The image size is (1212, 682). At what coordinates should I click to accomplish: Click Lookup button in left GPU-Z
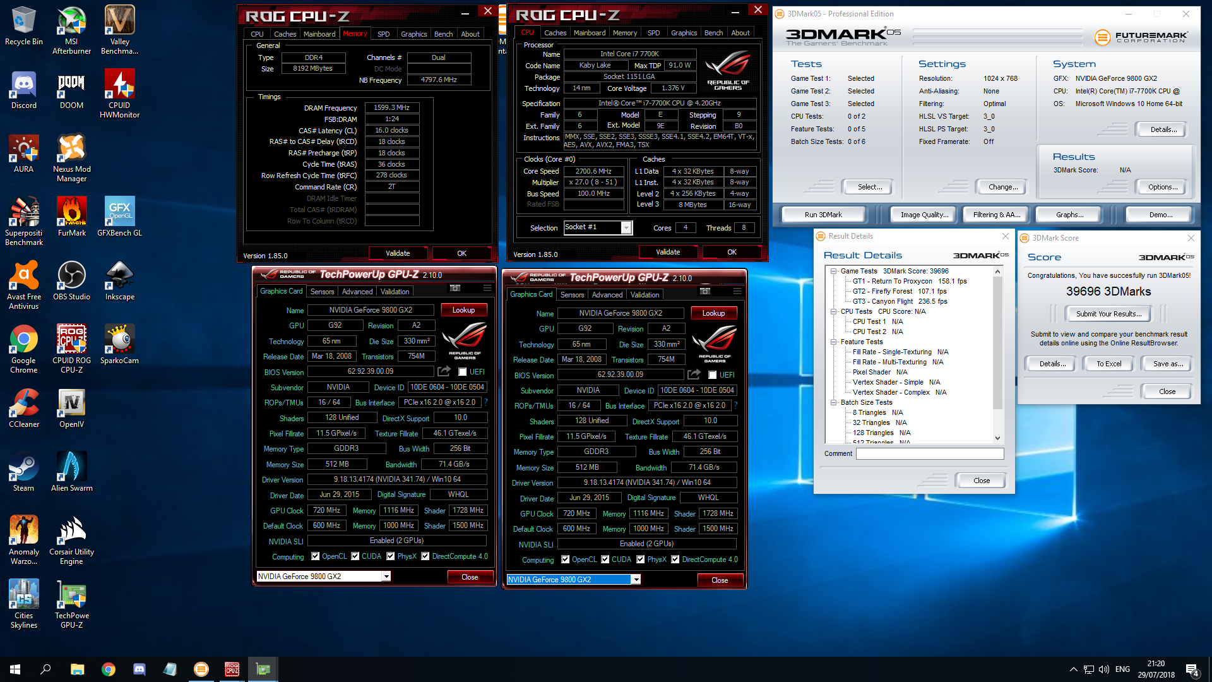[463, 310]
